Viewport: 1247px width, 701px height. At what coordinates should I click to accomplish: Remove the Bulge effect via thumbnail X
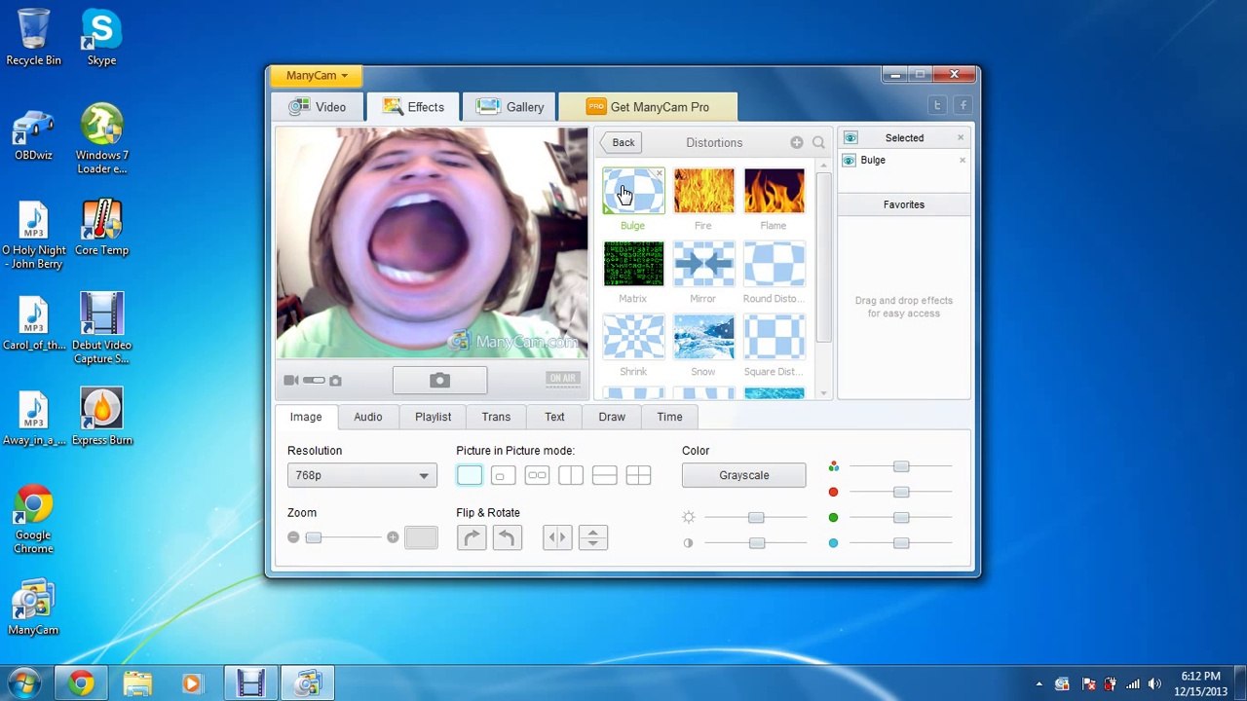click(x=660, y=173)
